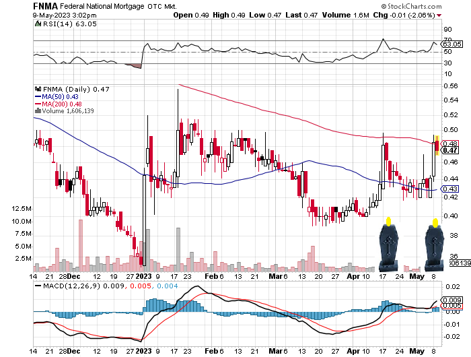Click the Volume 1,606,139 legend text
Screen dimensions: 471x357
click(x=68, y=111)
